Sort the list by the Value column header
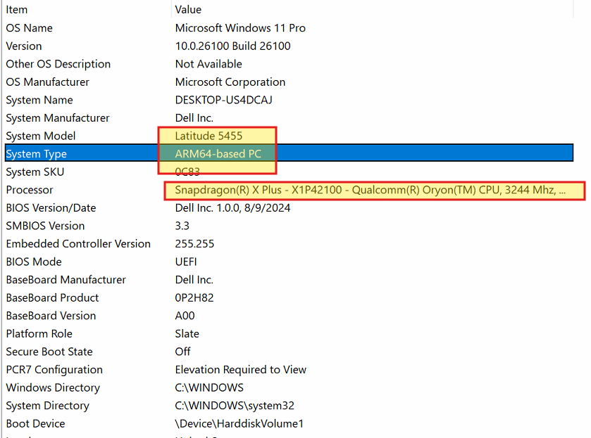The image size is (591, 438). click(188, 9)
